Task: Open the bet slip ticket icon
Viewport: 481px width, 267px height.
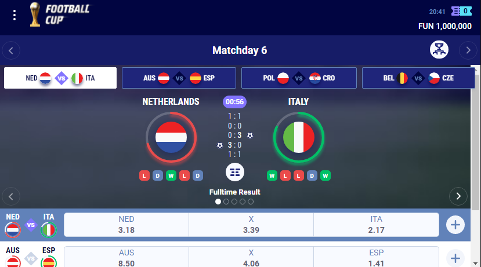Action: click(x=461, y=12)
